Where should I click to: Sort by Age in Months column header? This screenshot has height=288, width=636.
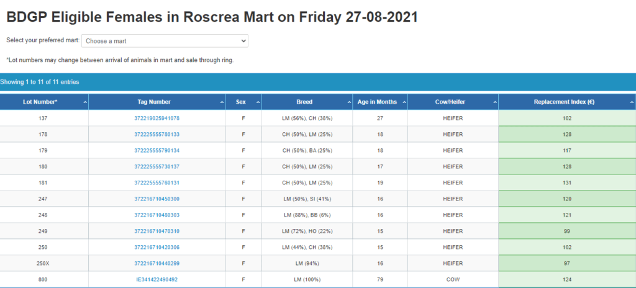click(x=380, y=102)
